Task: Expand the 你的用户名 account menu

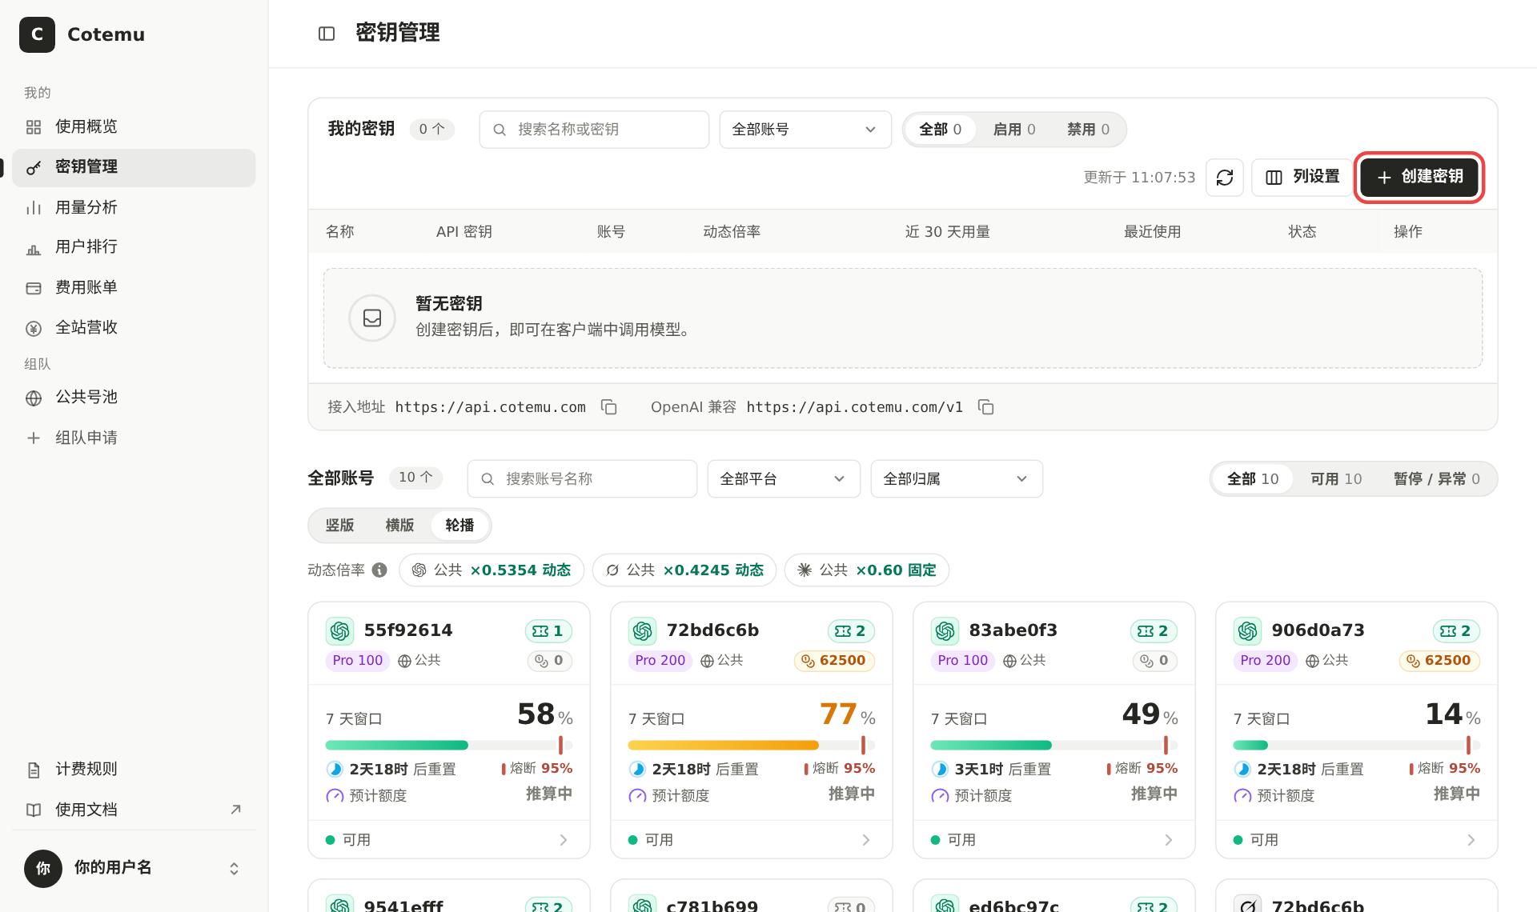Action: point(134,869)
